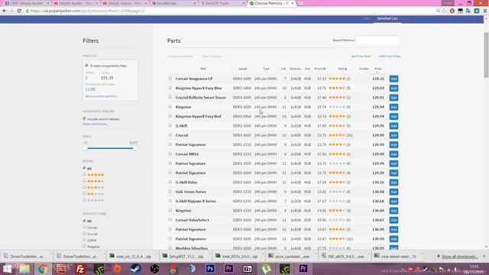Switch to the Facebook Simply Austin tab
This screenshot has height=275, width=489.
pyautogui.click(x=27, y=3)
